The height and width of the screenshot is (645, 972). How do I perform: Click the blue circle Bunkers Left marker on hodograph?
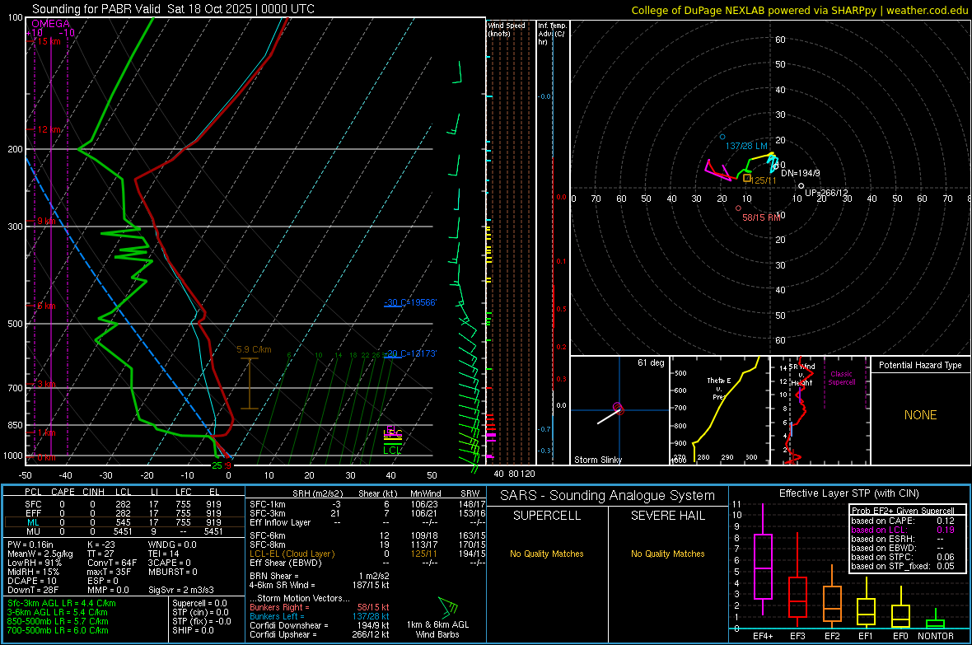coord(722,137)
